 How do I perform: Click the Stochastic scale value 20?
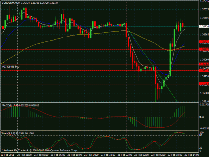coord(200,148)
